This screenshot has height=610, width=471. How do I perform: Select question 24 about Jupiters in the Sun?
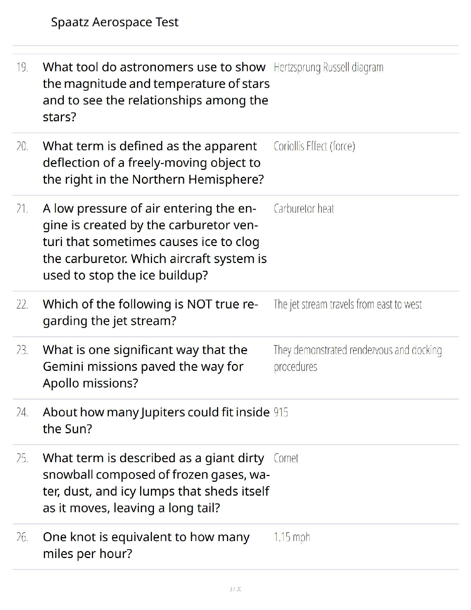pos(156,421)
